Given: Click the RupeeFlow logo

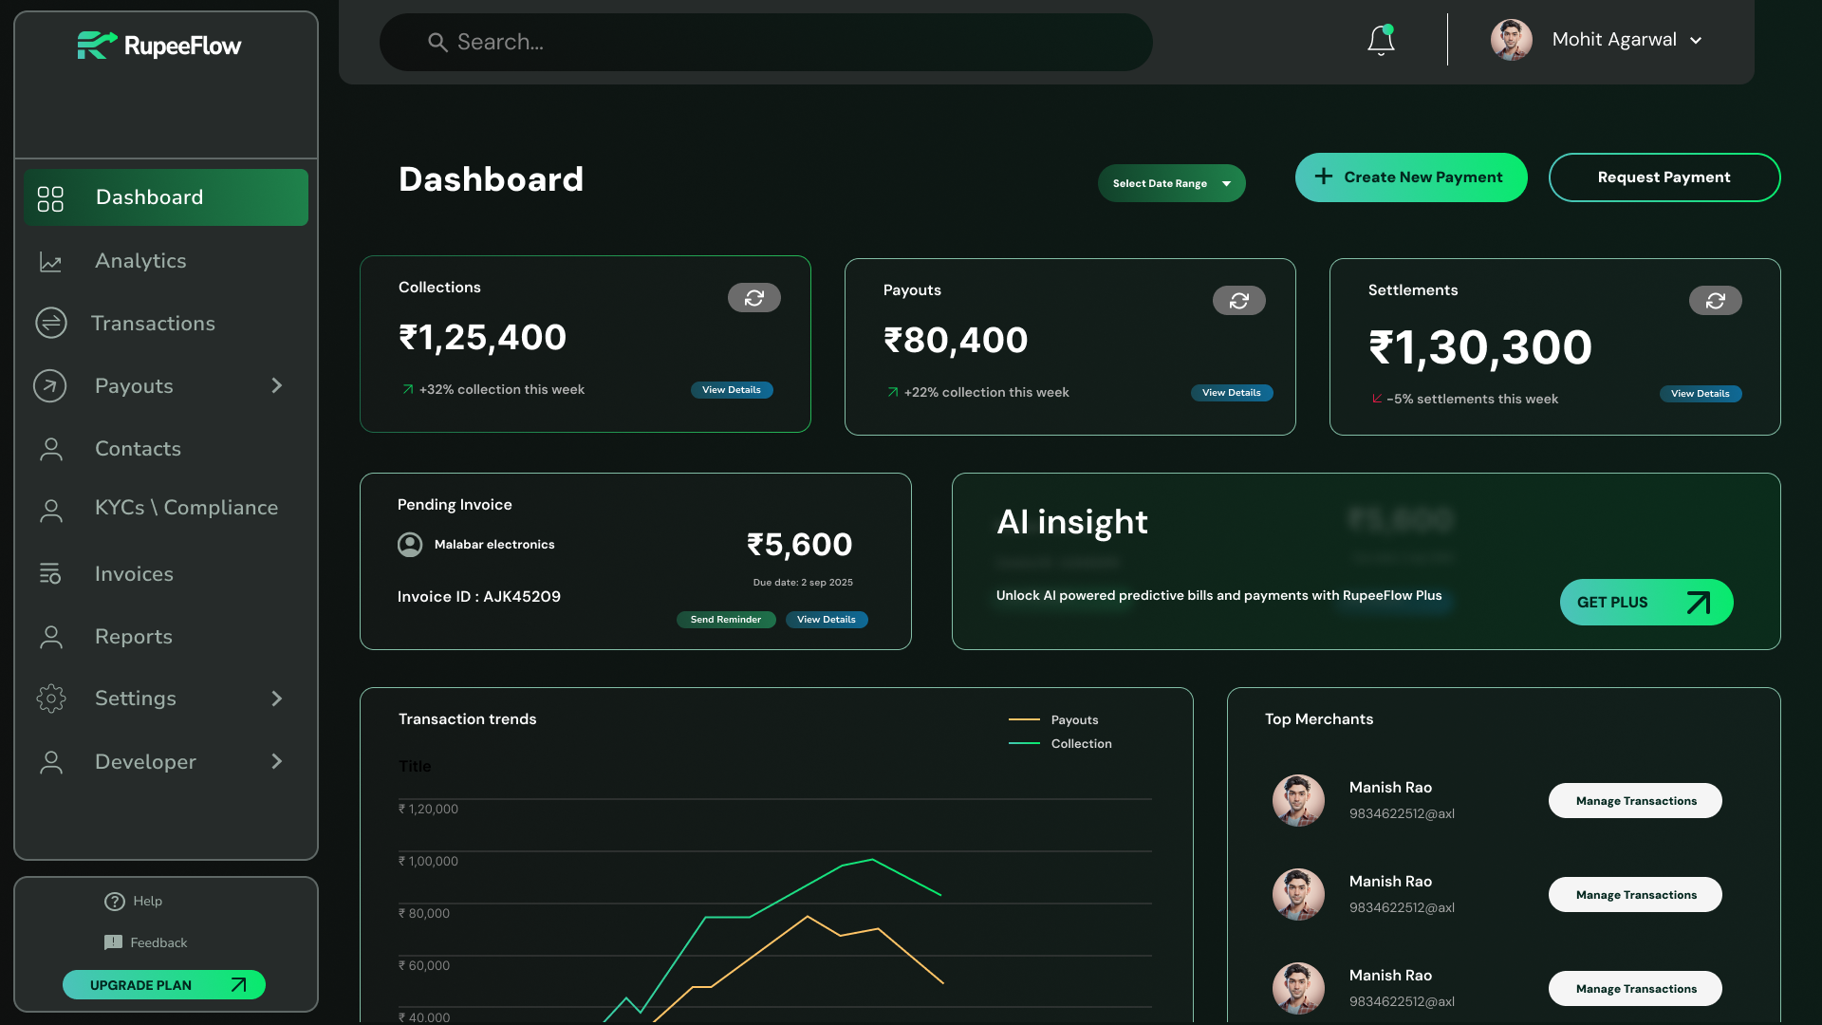Looking at the screenshot, I should tap(159, 46).
